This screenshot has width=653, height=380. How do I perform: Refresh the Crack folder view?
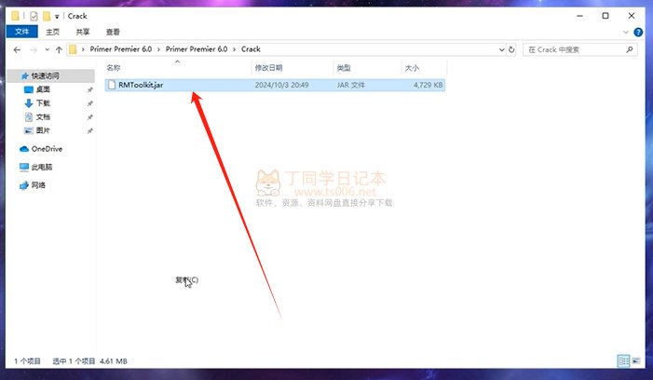511,49
